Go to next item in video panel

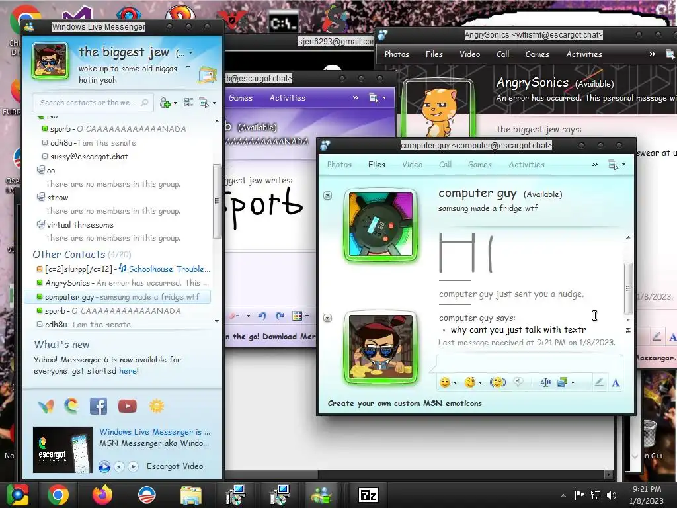(133, 466)
